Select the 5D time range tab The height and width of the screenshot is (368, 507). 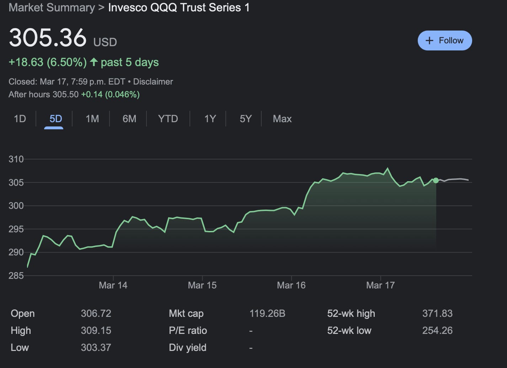(x=56, y=119)
